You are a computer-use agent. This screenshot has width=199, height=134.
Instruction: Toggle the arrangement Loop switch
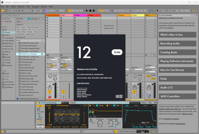131,11
